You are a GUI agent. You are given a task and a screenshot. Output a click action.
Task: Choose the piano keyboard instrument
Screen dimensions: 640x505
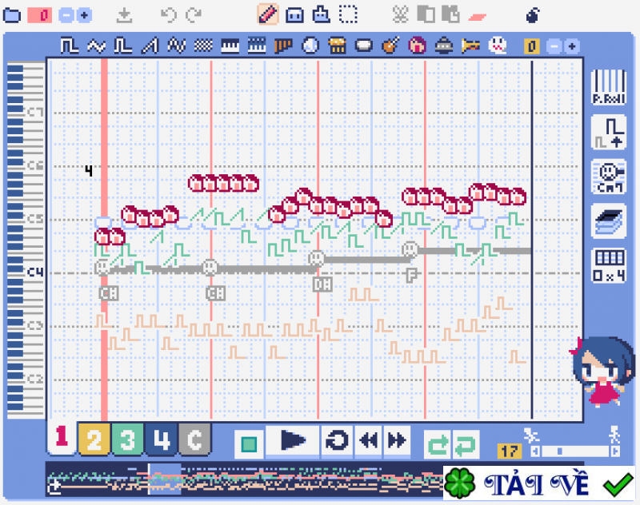230,46
